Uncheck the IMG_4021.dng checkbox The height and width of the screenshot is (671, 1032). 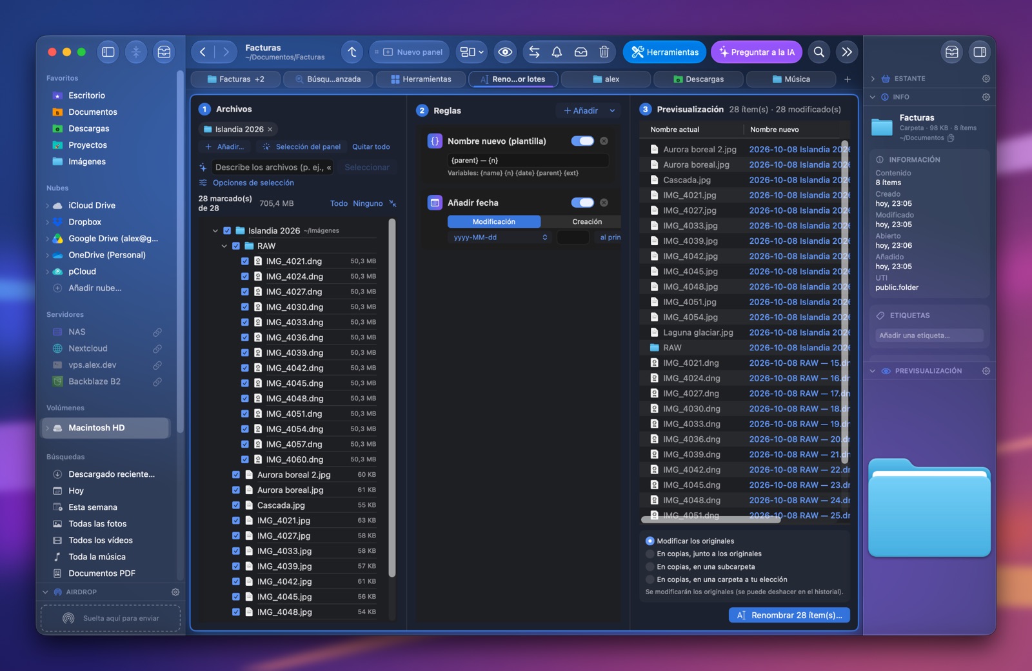(245, 261)
